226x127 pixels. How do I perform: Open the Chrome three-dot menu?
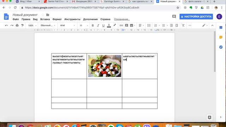point(222,8)
